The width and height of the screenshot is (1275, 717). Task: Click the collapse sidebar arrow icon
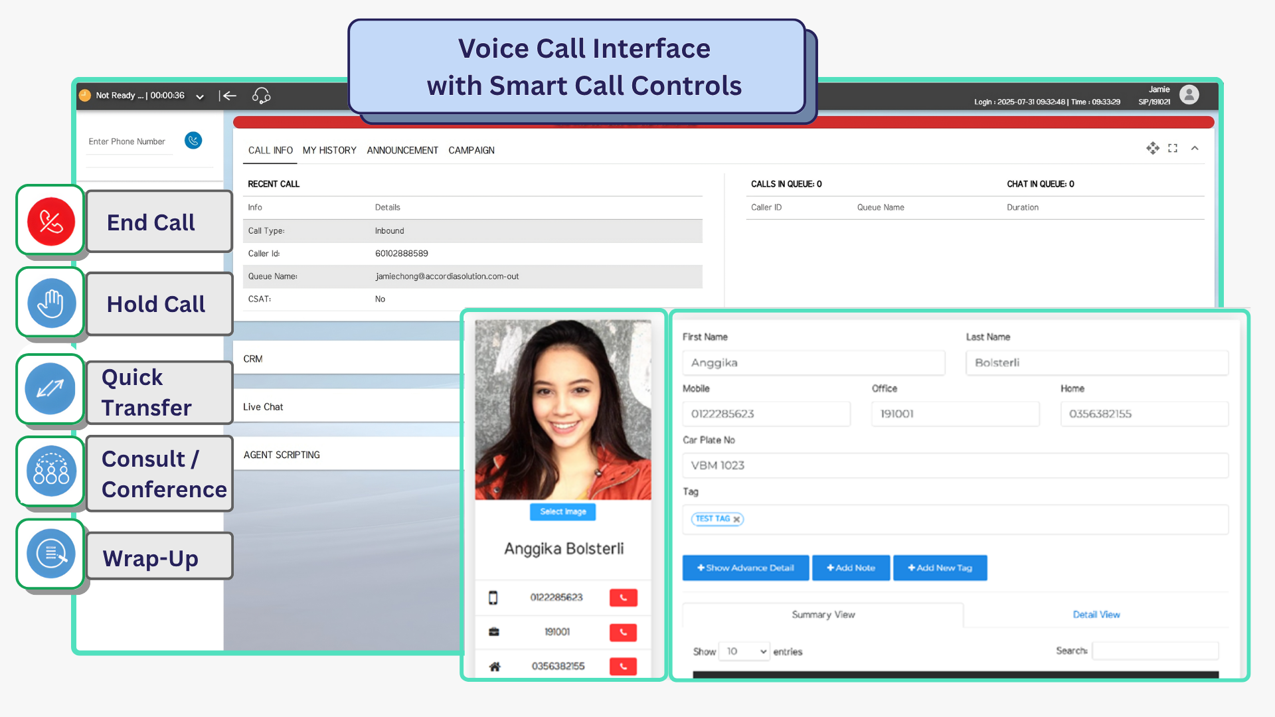tap(228, 96)
